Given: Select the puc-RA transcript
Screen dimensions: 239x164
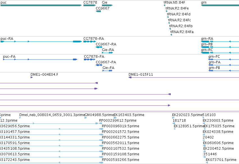Looking at the screenshot, I should coord(41,41).
